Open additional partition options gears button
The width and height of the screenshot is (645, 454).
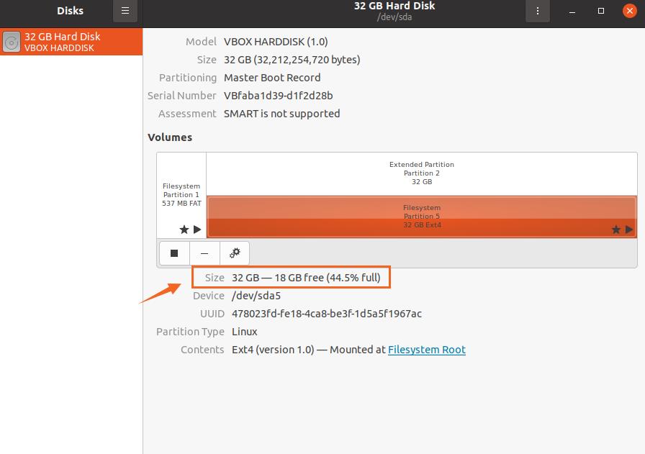click(235, 253)
